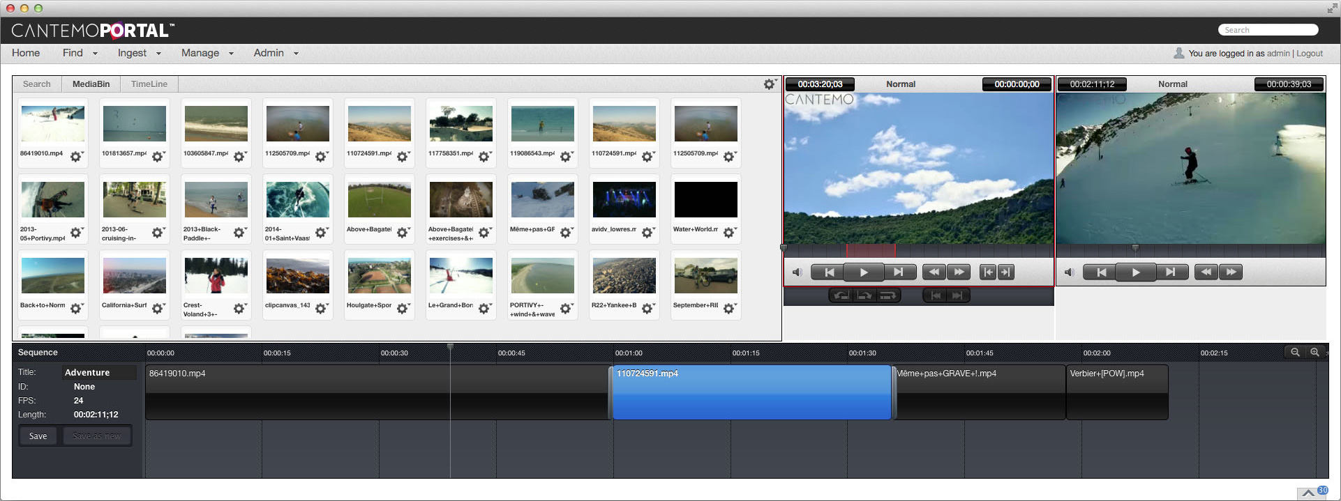Jump to start in left viewer
1341x501 pixels.
(829, 272)
